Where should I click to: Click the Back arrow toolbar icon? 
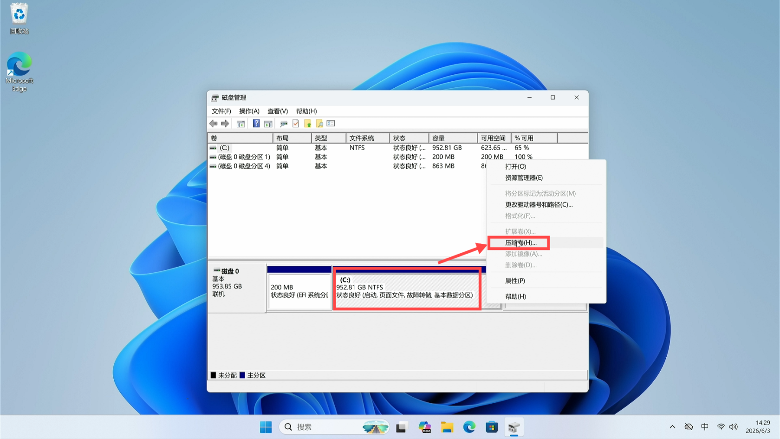coord(214,124)
